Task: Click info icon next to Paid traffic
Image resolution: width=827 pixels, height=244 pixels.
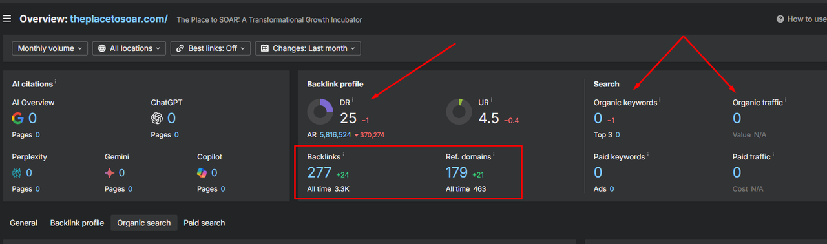Action: pos(773,155)
